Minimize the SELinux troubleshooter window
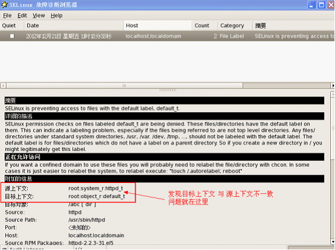This screenshot has height=250, width=335. tap(311, 5)
